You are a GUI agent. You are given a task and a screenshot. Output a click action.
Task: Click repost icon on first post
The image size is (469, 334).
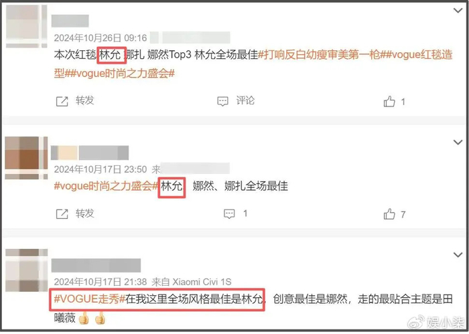click(62, 102)
